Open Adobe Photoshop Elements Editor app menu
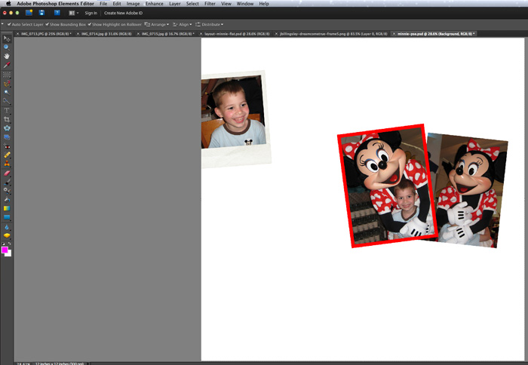The height and width of the screenshot is (365, 528). tap(56, 3)
